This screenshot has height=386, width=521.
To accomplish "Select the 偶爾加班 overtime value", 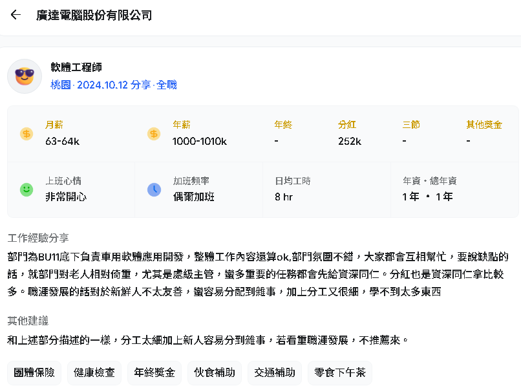I will (193, 197).
